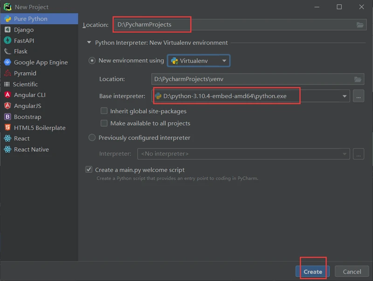Viewport: 373px width, 281px height.
Task: Choose the Pyramid framework icon
Action: coord(7,73)
